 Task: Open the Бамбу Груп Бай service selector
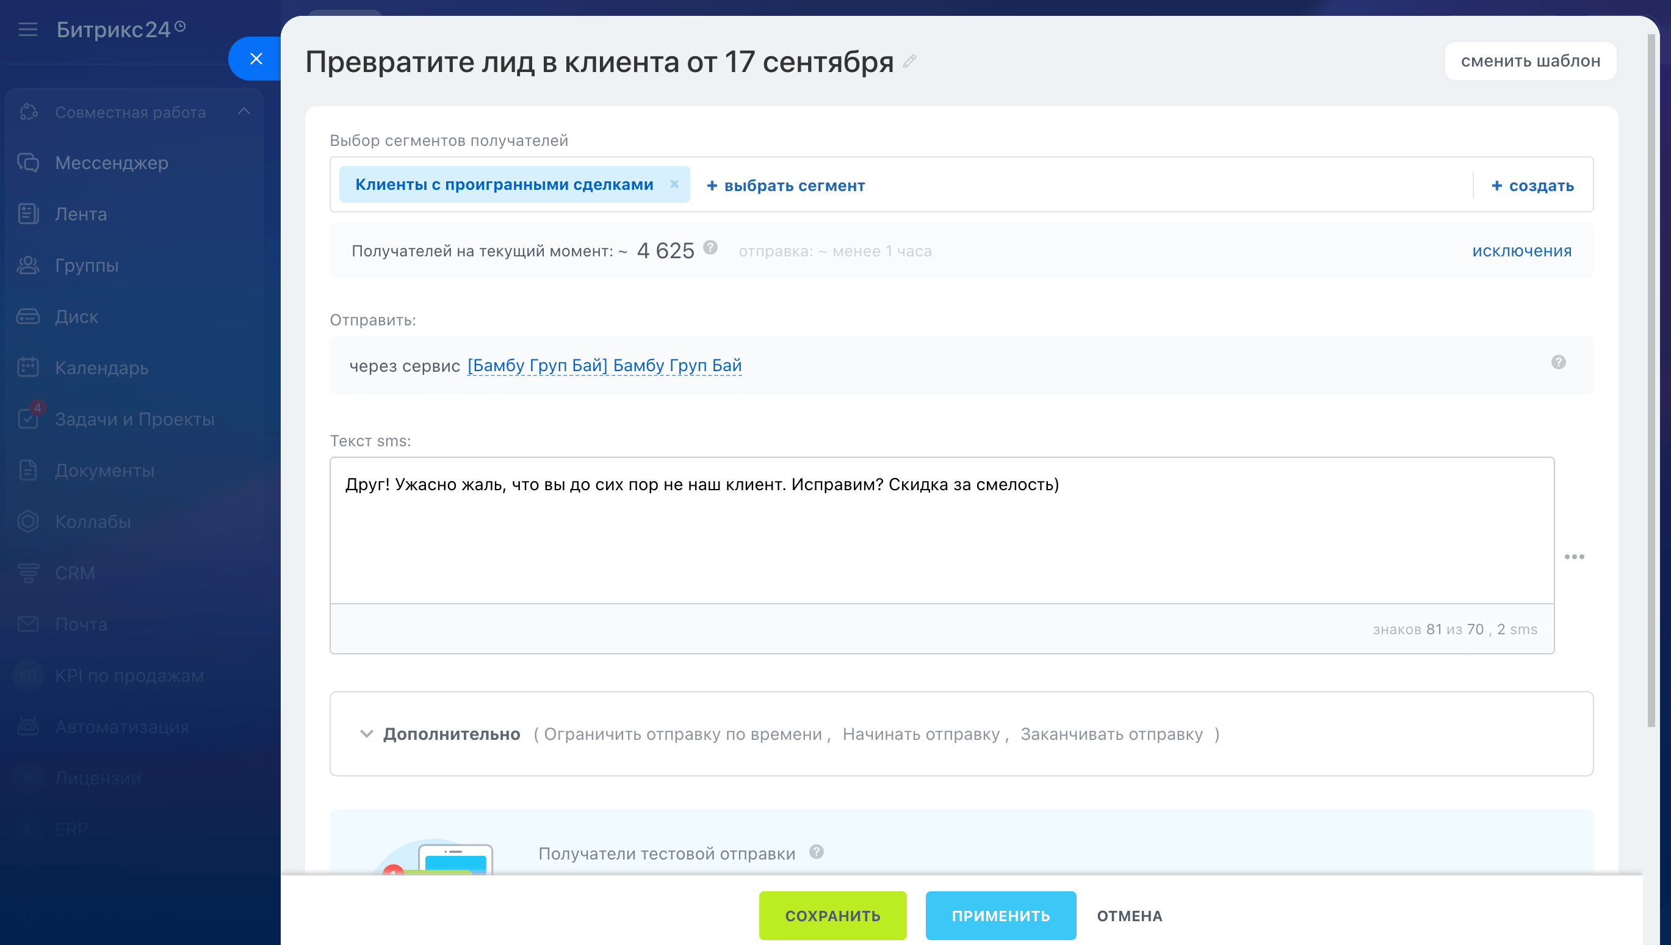[x=604, y=366]
